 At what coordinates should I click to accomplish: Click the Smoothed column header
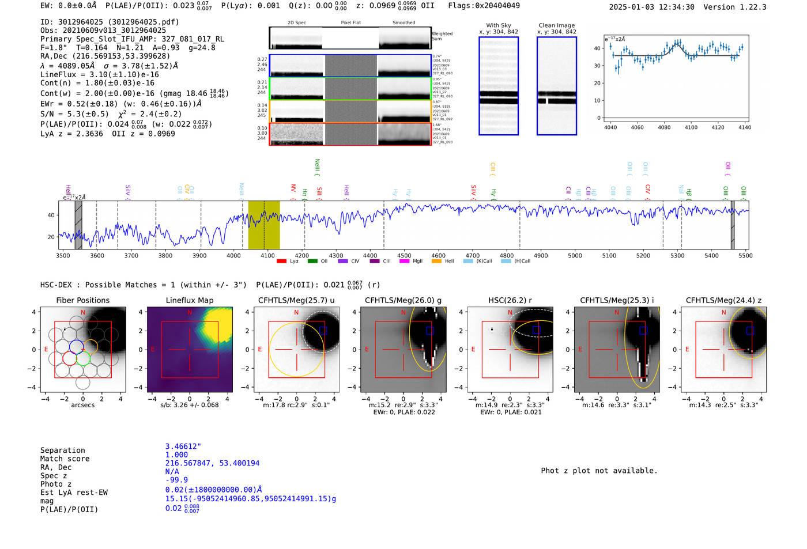(x=403, y=23)
